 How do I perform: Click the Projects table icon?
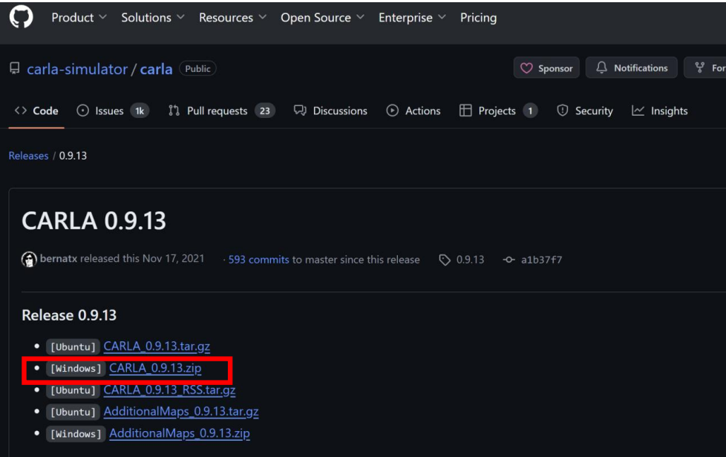(x=465, y=110)
